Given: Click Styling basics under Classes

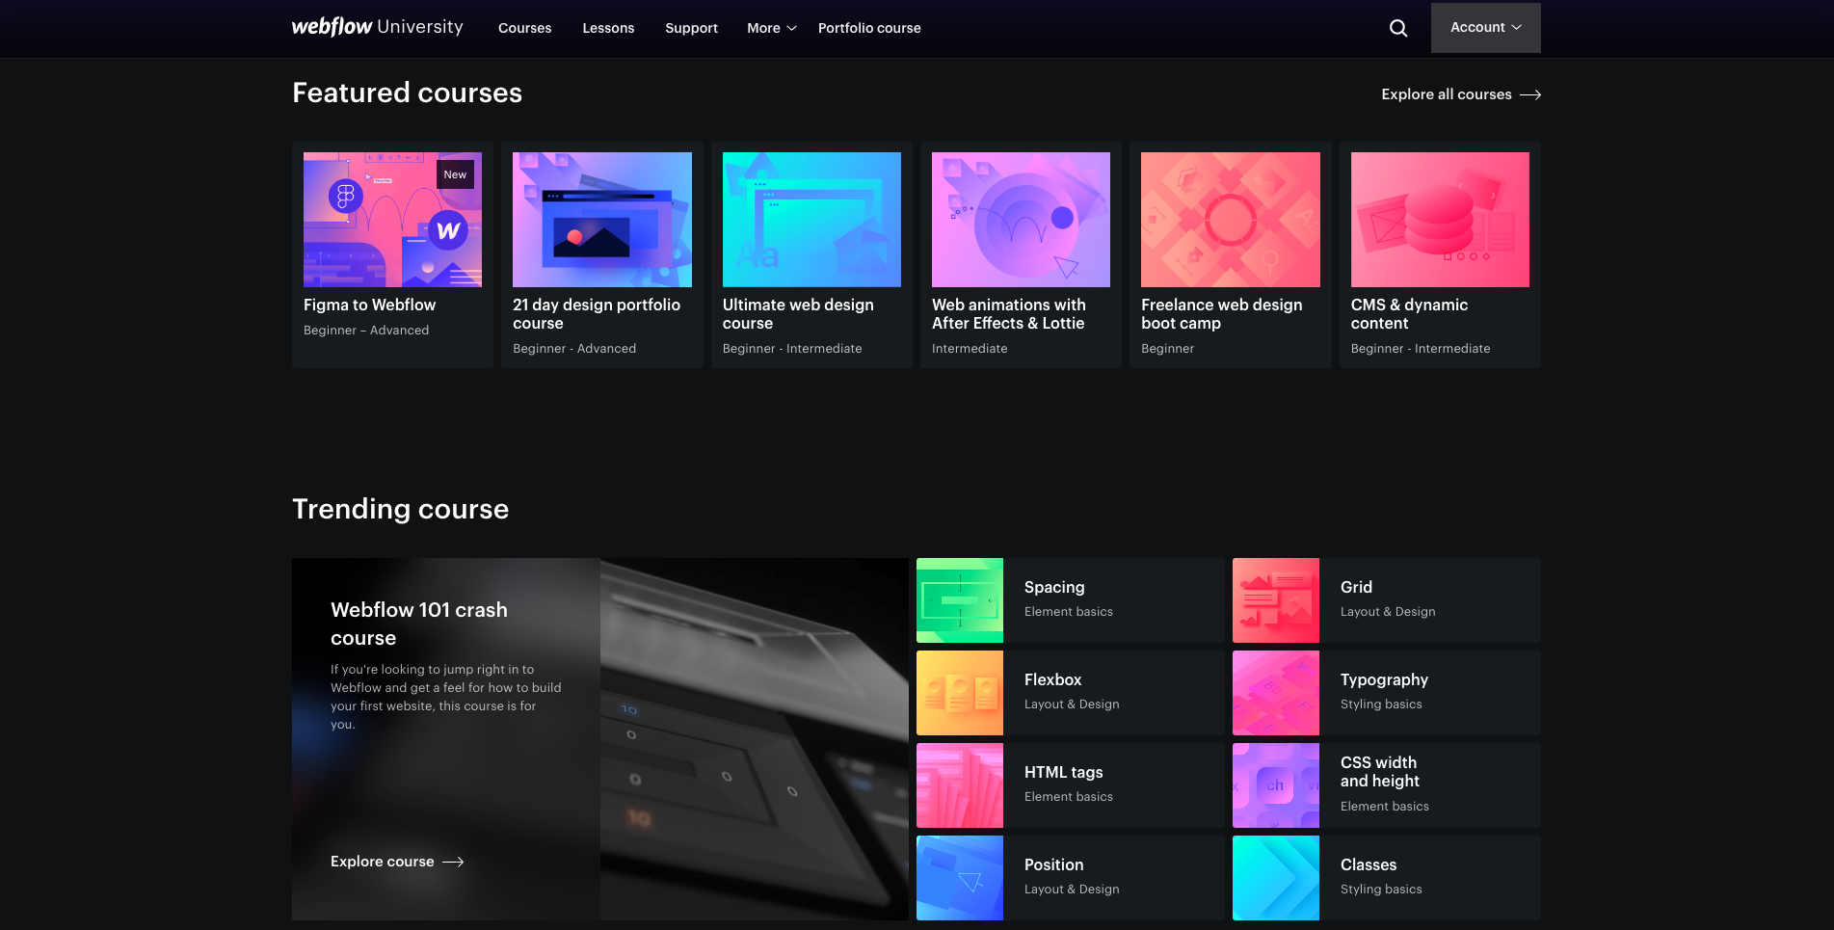Looking at the screenshot, I should click(x=1381, y=889).
